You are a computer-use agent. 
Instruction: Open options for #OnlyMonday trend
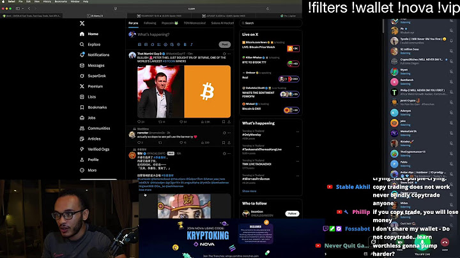(x=298, y=132)
